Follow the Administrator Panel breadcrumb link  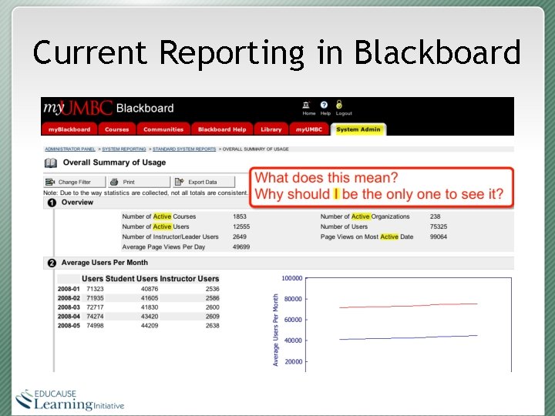70,149
